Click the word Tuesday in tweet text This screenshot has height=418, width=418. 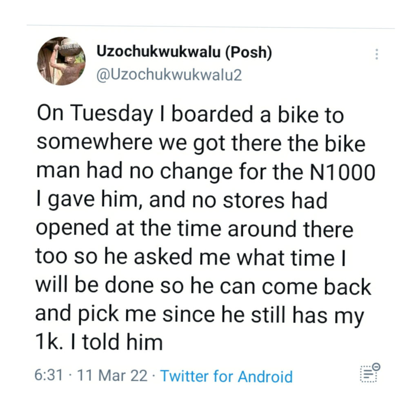[x=112, y=114]
